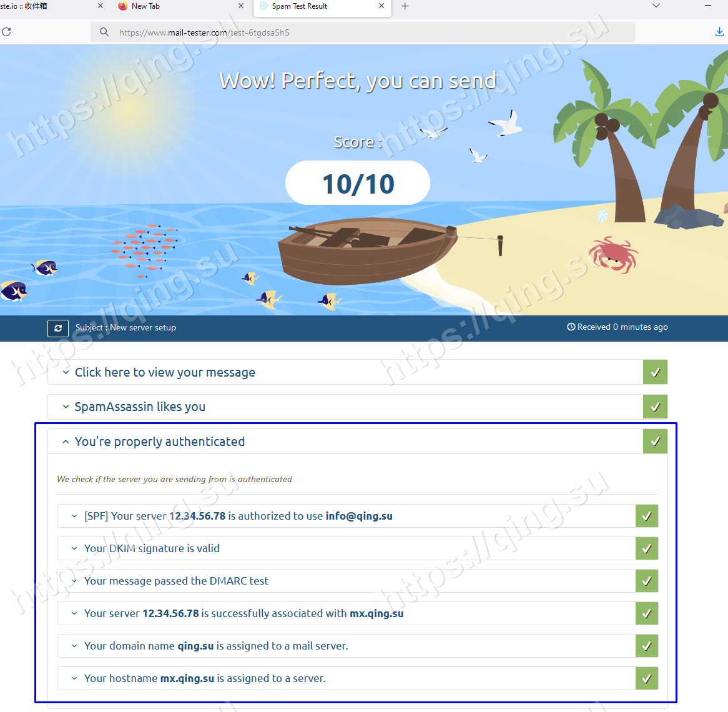Open the browser downloads icon

tap(719, 32)
